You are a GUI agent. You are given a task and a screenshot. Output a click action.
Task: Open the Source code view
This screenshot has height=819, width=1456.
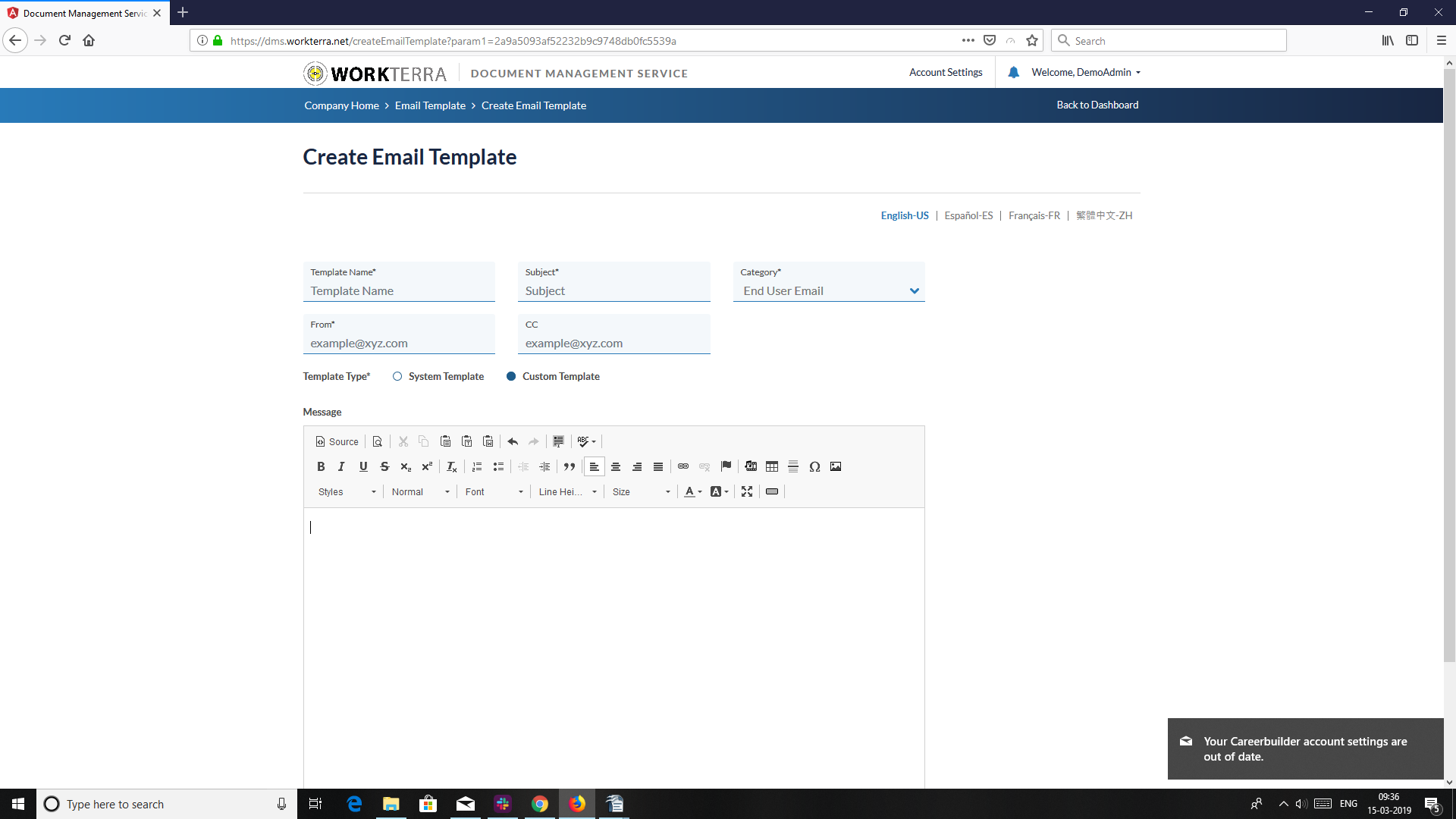(x=337, y=441)
